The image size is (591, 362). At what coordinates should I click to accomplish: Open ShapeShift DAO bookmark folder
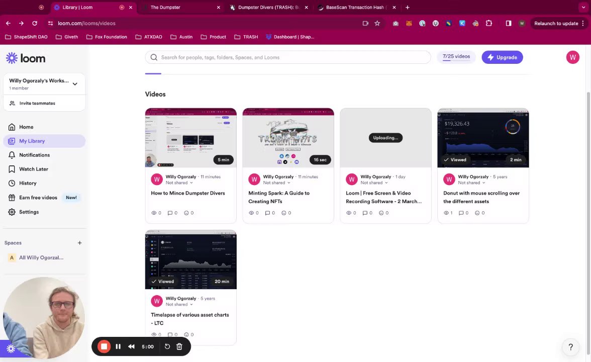pyautogui.click(x=26, y=37)
